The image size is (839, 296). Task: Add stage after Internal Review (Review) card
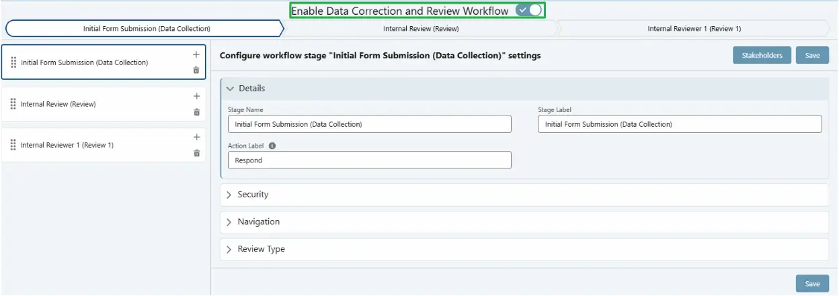[x=196, y=96]
